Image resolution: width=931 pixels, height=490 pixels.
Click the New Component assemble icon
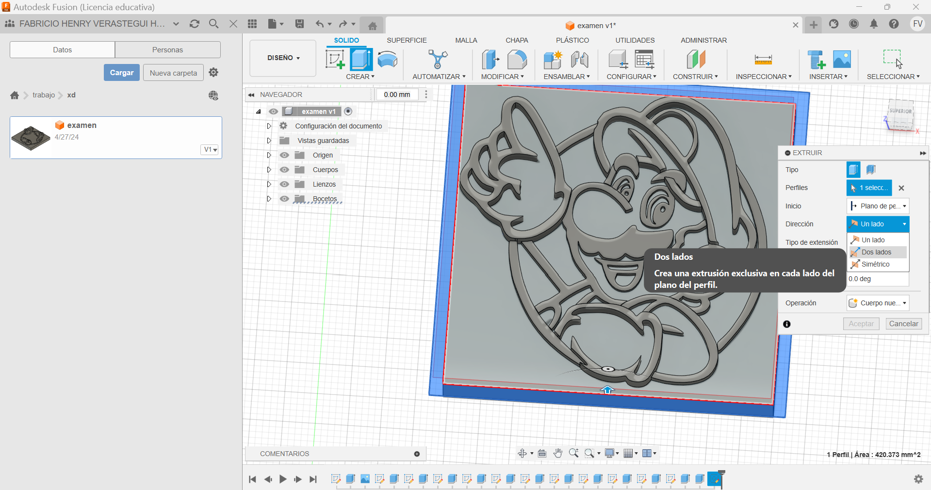[553, 60]
